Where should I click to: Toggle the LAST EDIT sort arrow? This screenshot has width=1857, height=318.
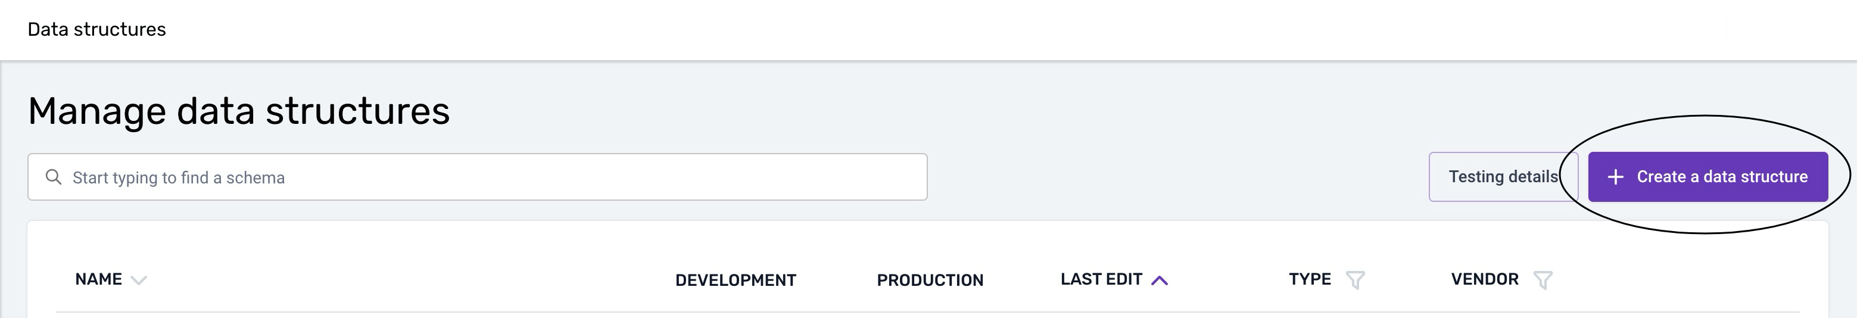coord(1159,280)
